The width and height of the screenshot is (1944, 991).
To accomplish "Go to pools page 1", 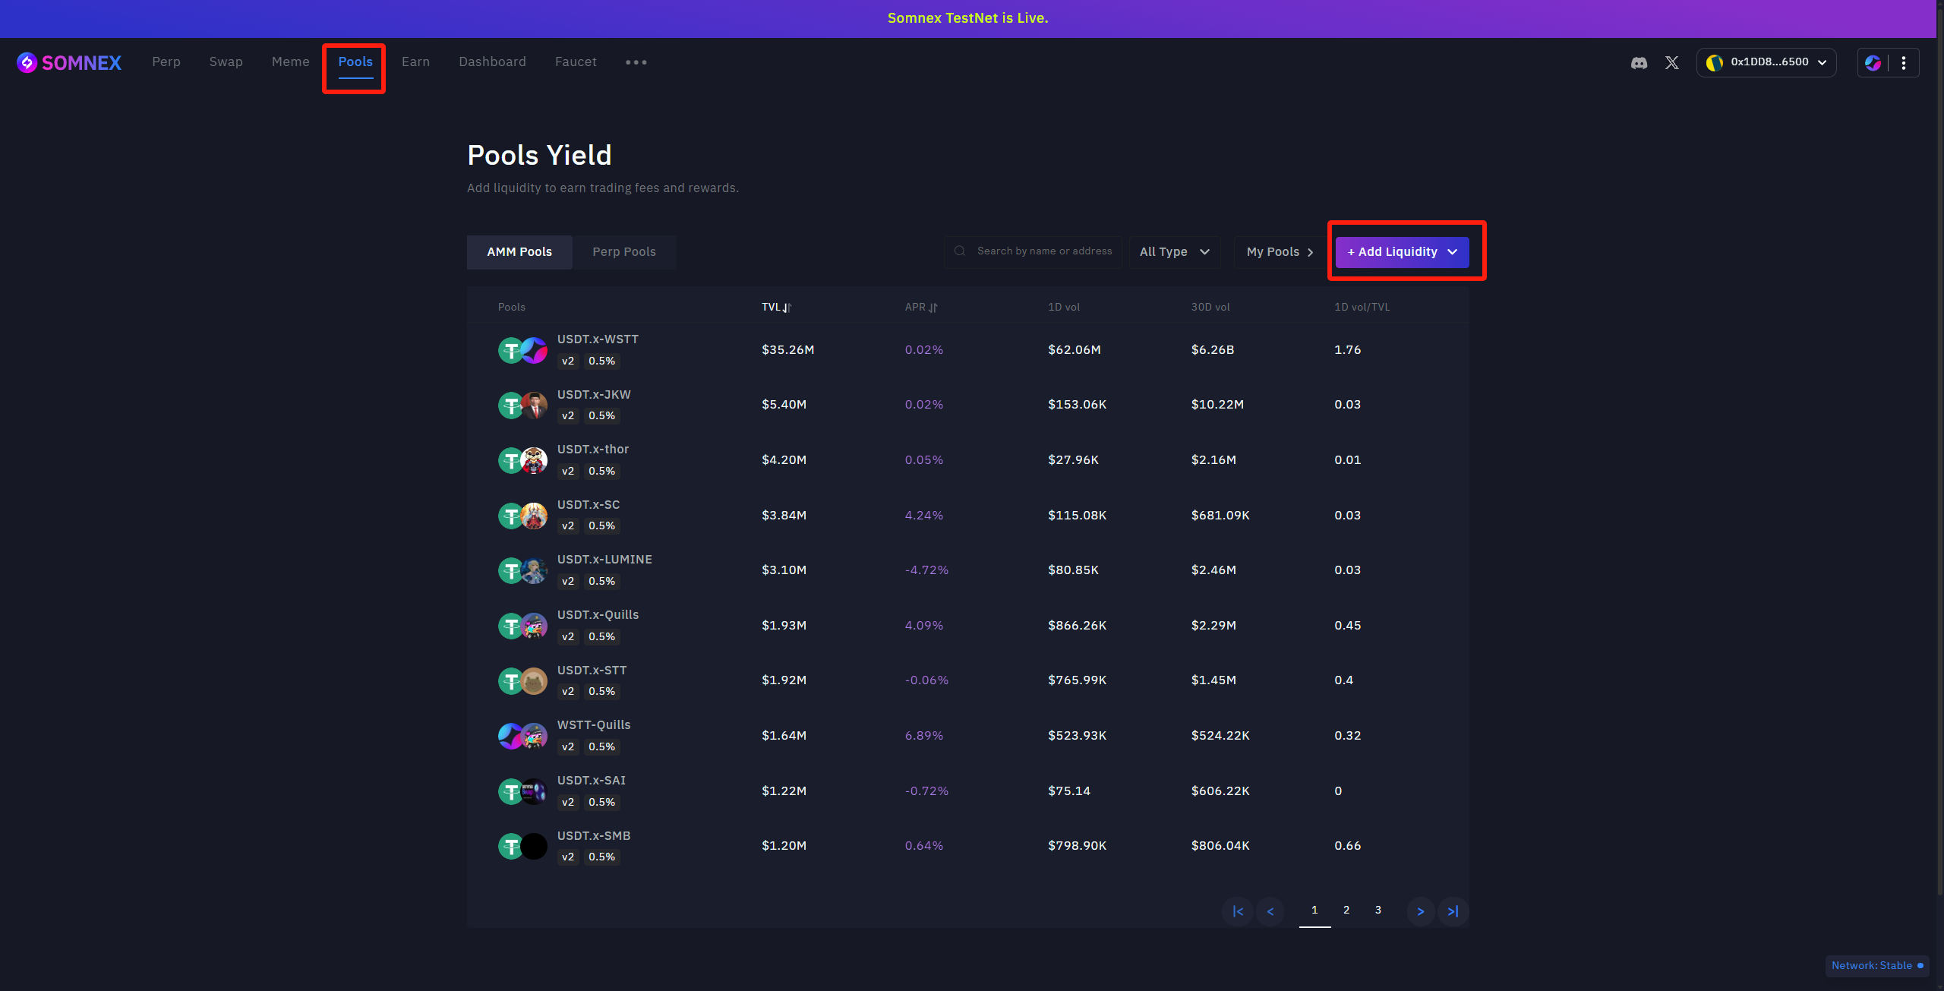I will point(1314,911).
